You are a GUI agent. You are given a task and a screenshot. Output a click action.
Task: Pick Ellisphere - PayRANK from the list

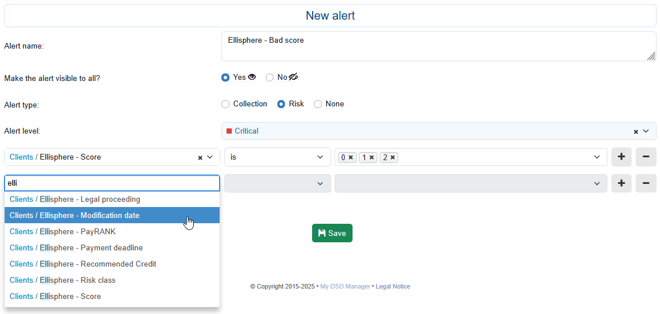pyautogui.click(x=112, y=231)
